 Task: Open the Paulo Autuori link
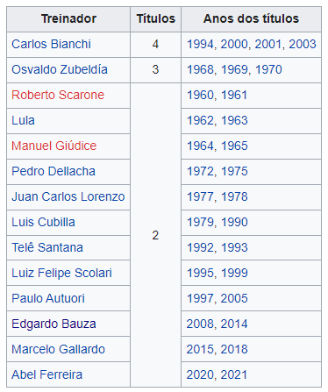[48, 298]
